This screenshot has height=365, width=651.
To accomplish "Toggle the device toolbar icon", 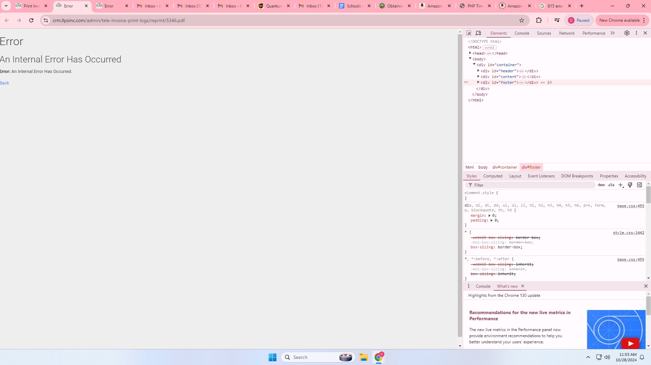I will coord(478,33).
